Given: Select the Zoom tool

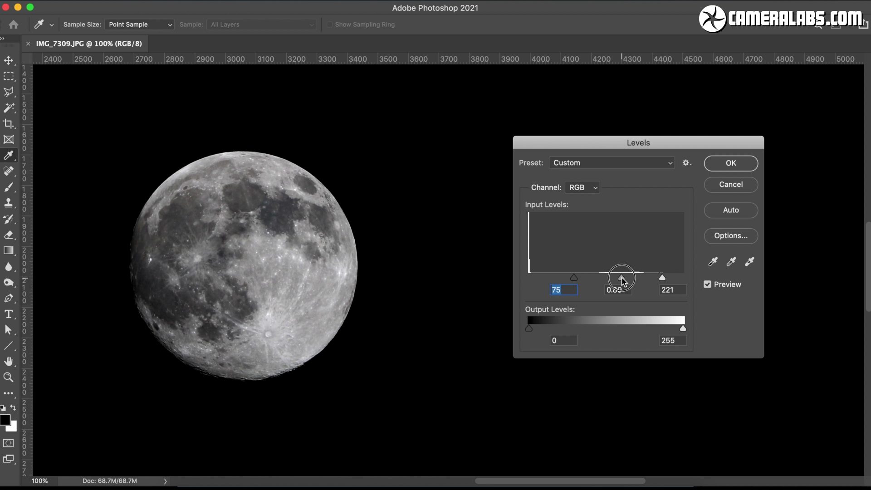Looking at the screenshot, I should tap(9, 377).
